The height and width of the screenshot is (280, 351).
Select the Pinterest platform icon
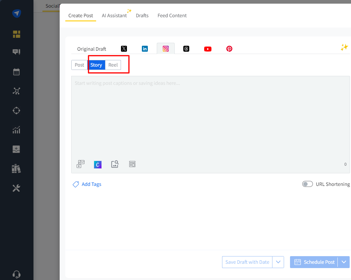coord(229,49)
